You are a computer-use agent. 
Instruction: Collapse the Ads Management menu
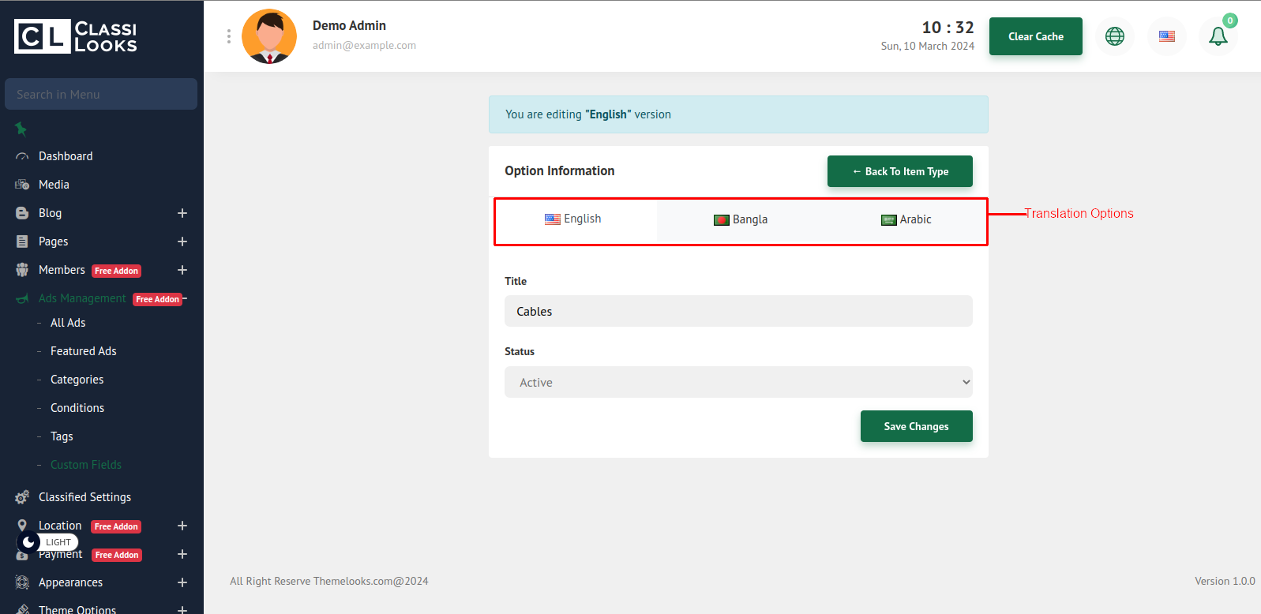tap(185, 298)
